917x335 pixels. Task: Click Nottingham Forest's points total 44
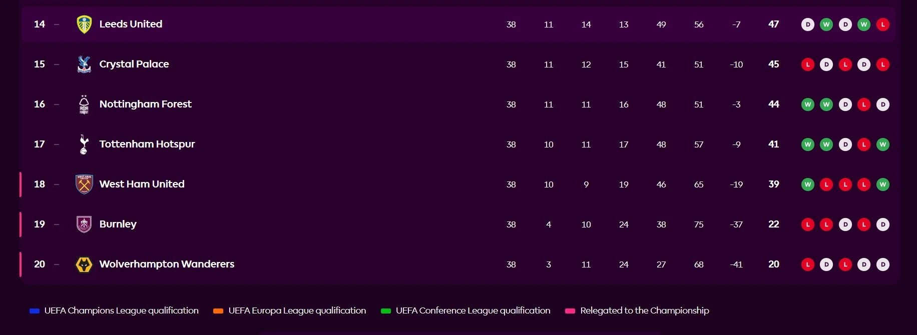pos(774,104)
